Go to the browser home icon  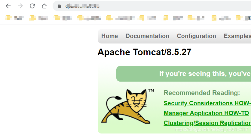coord(44,6)
